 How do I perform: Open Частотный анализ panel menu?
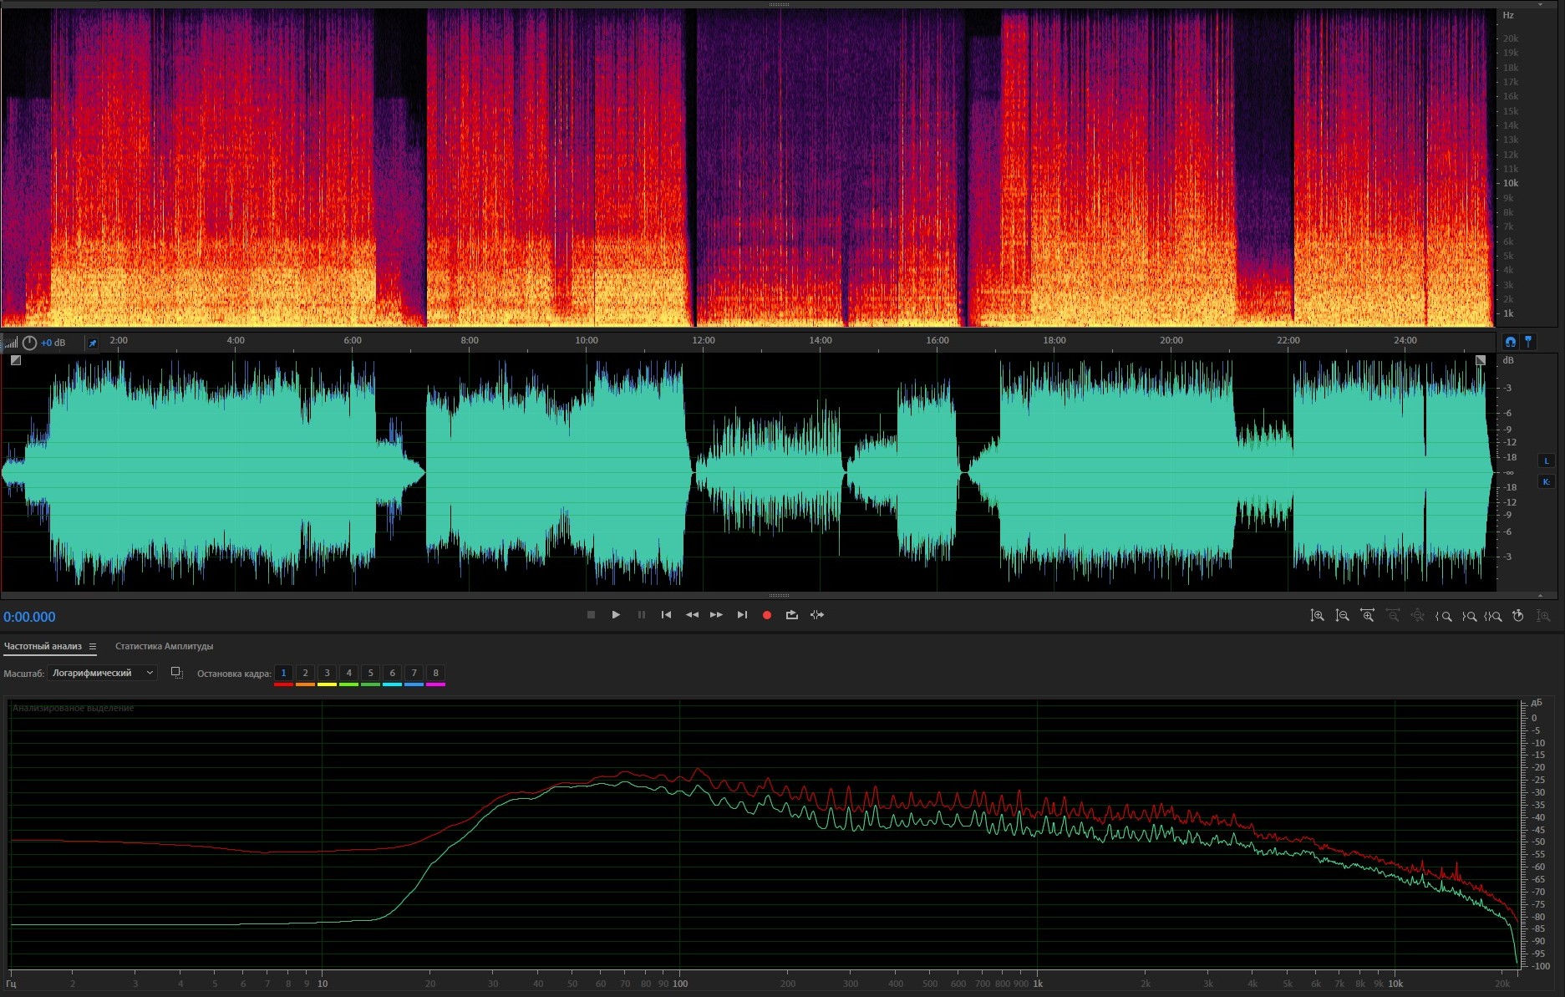coord(93,647)
